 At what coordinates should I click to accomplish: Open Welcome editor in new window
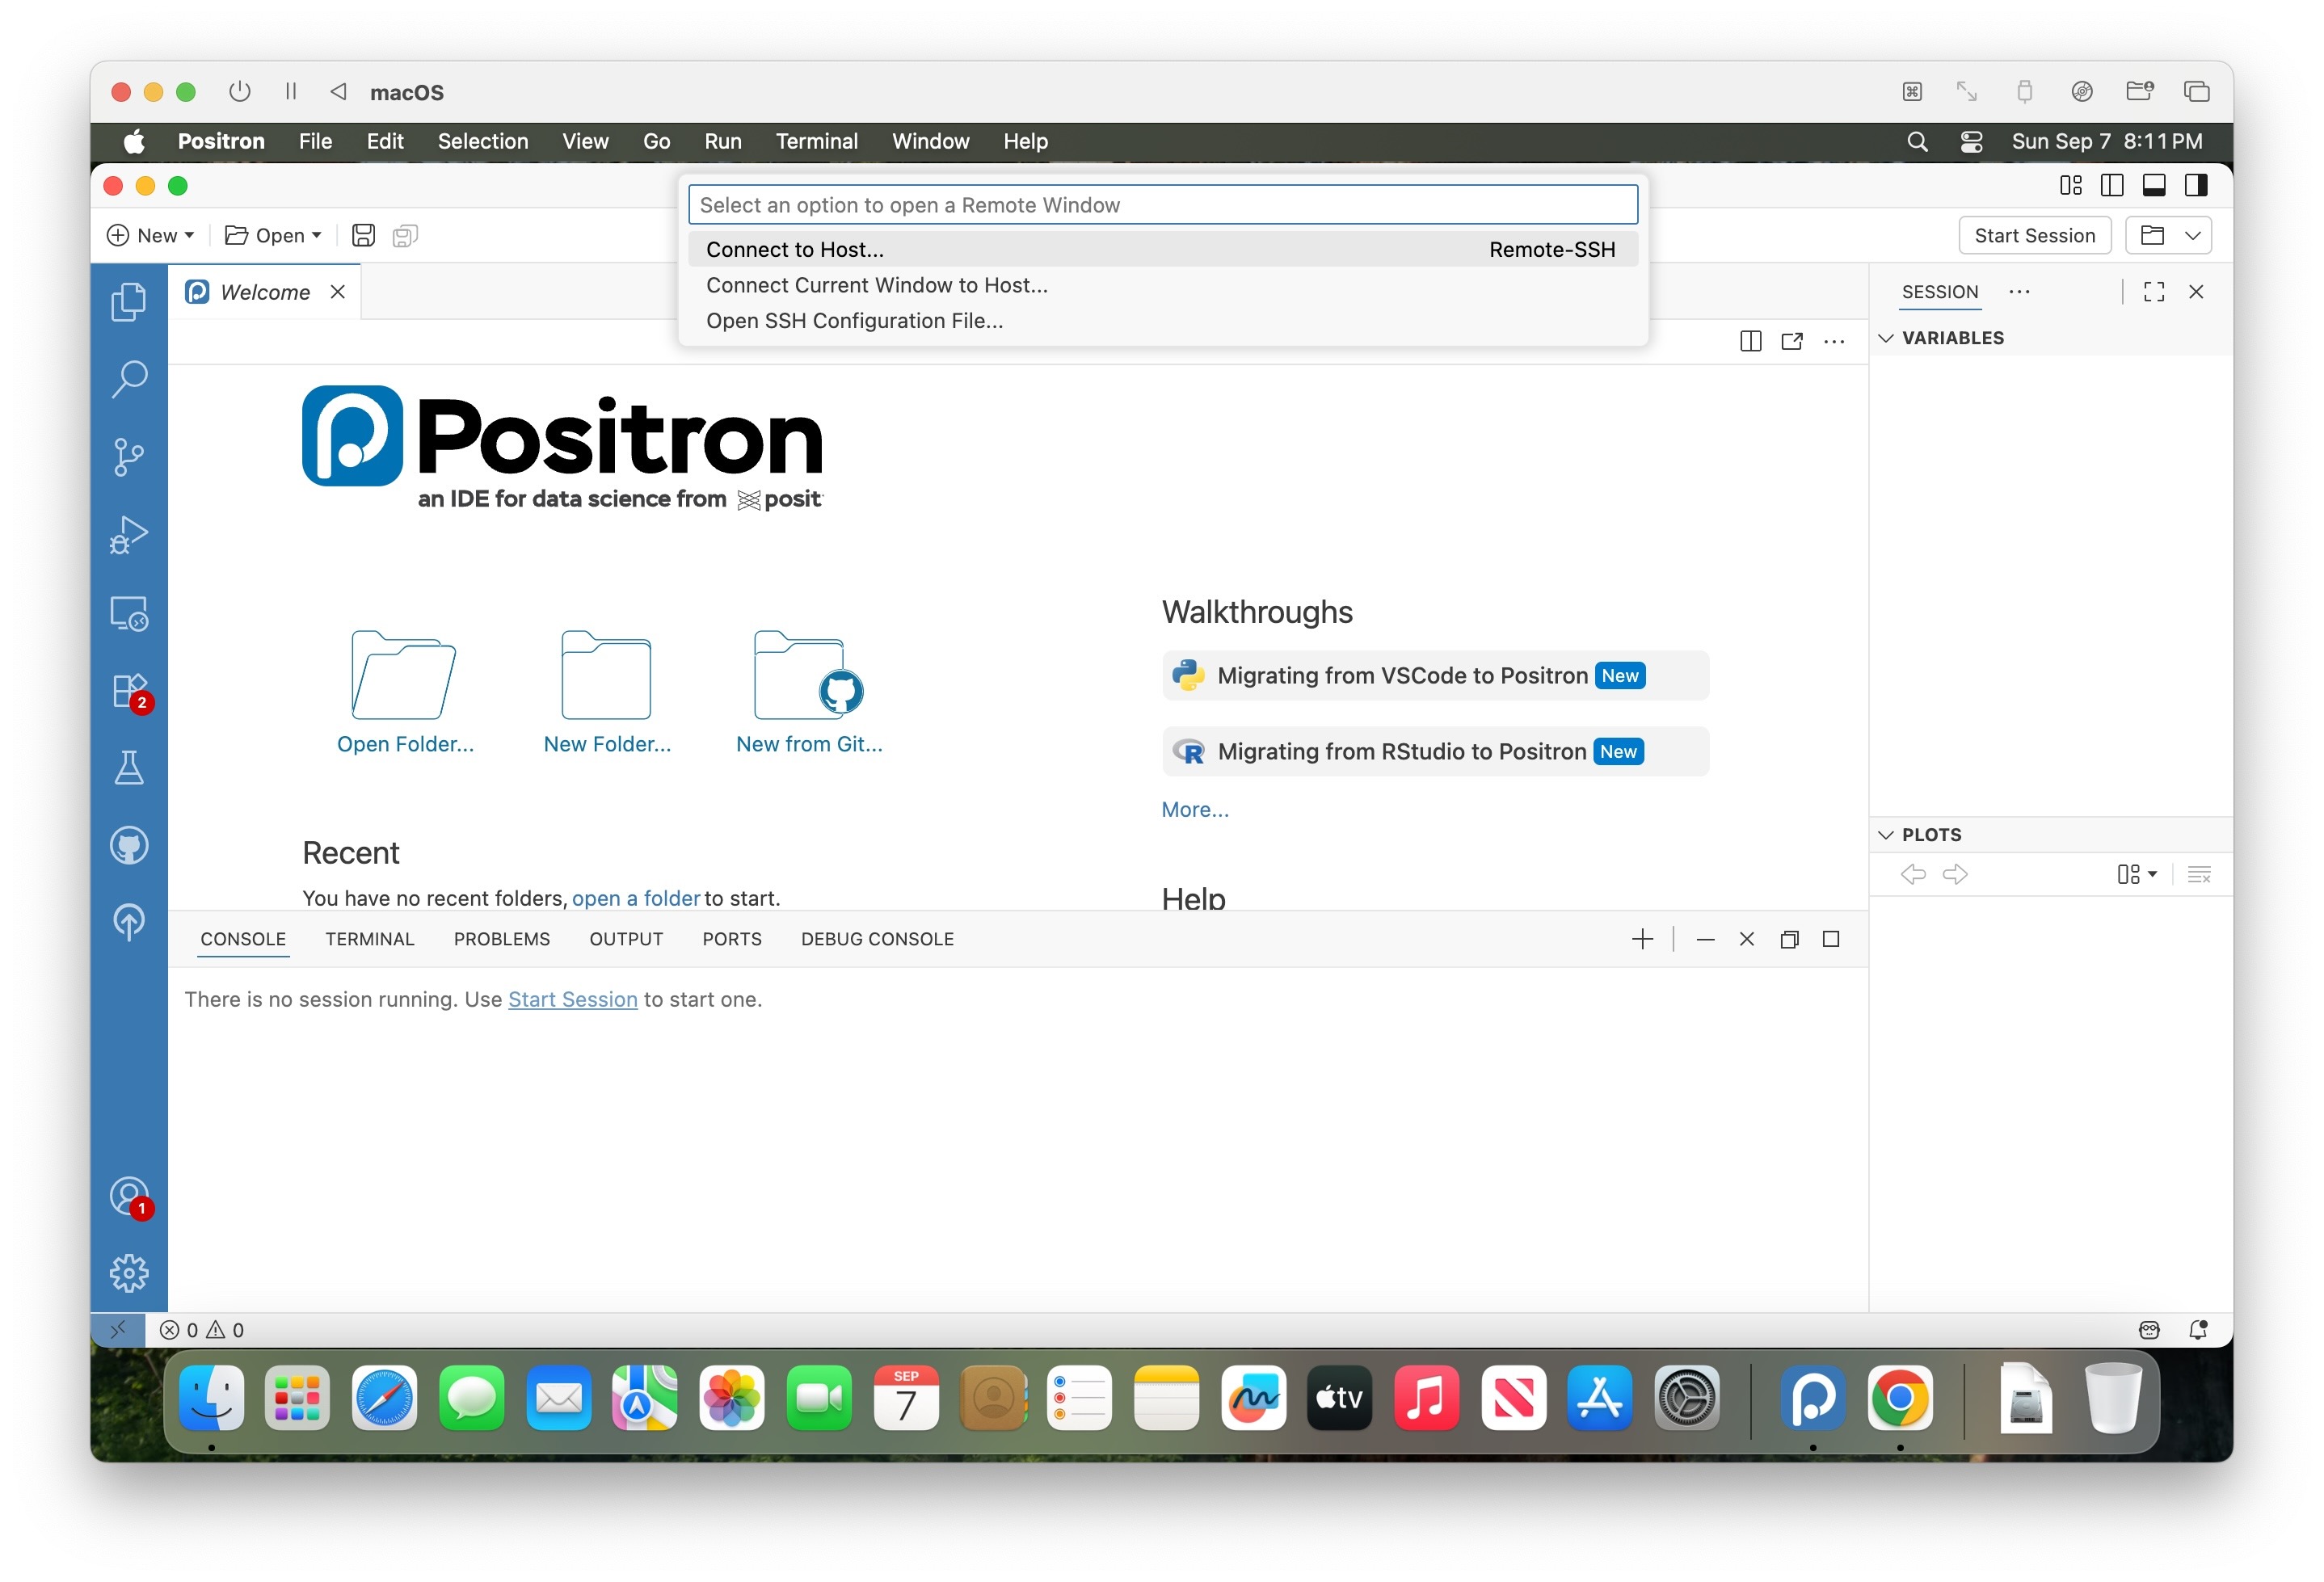pyautogui.click(x=1792, y=341)
